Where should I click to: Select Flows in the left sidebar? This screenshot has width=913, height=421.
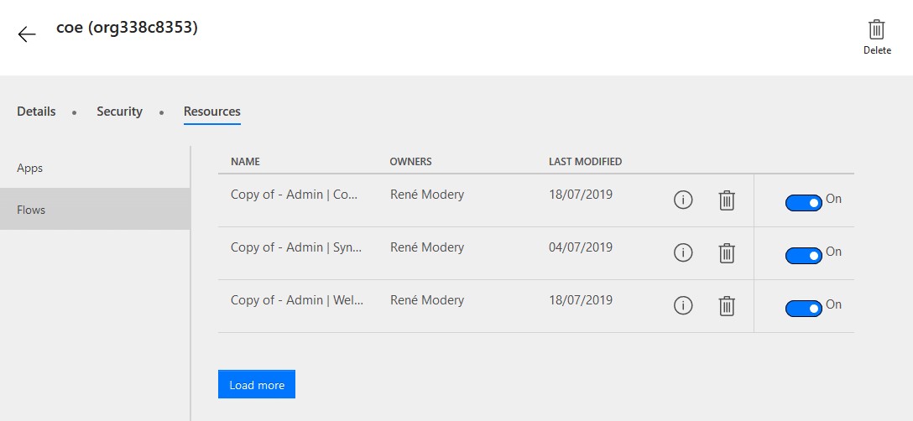(95, 209)
